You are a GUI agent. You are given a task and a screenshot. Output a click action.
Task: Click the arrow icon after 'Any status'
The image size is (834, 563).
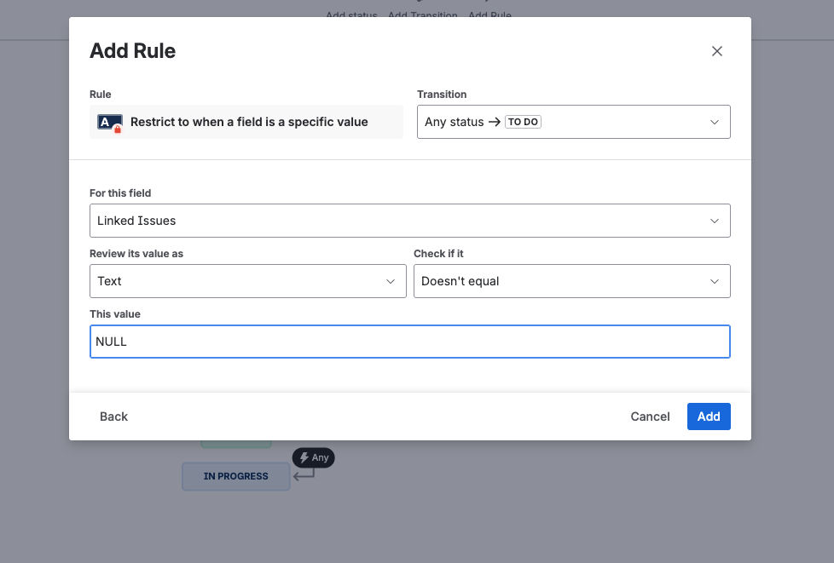(494, 122)
